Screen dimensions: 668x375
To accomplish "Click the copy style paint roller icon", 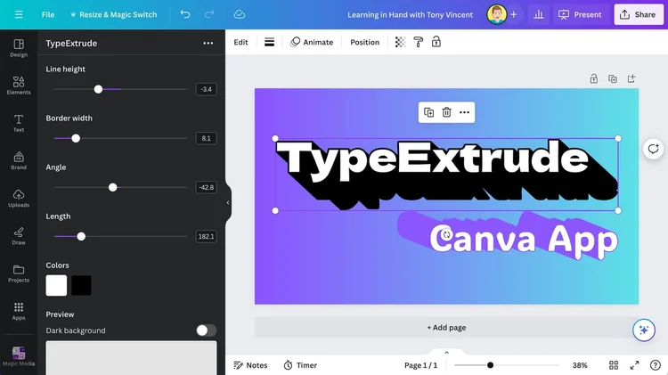I will pyautogui.click(x=419, y=42).
